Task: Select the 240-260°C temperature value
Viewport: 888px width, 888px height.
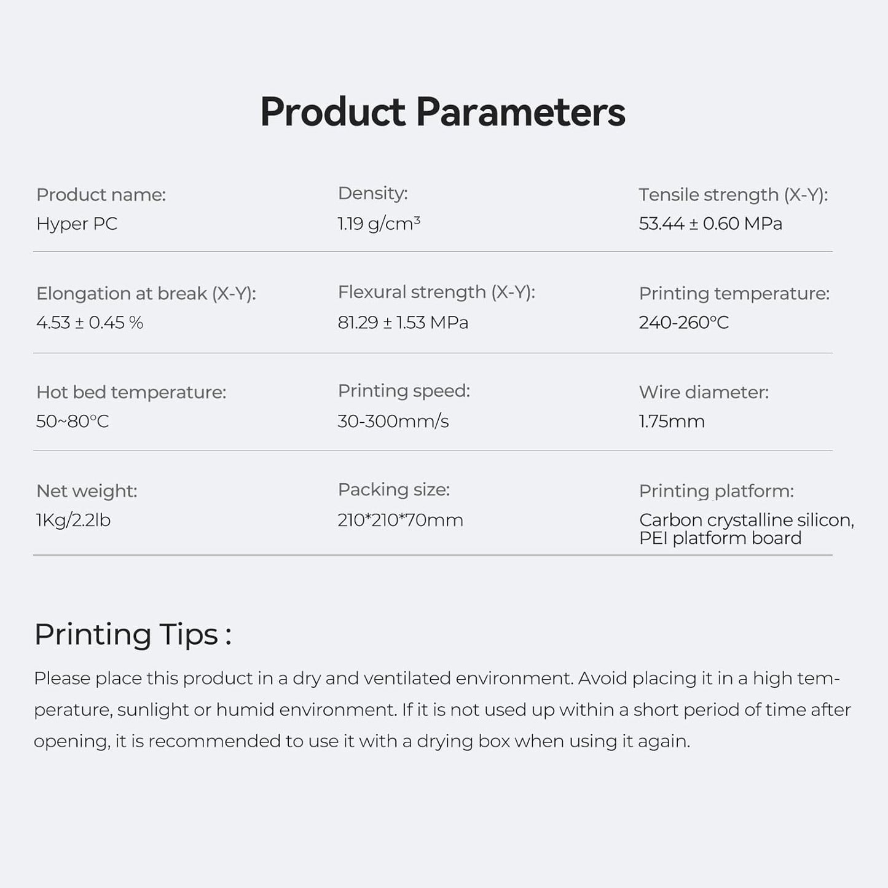Action: (x=683, y=323)
